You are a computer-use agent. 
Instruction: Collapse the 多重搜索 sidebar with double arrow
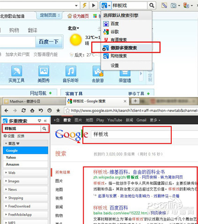(x=45, y=121)
